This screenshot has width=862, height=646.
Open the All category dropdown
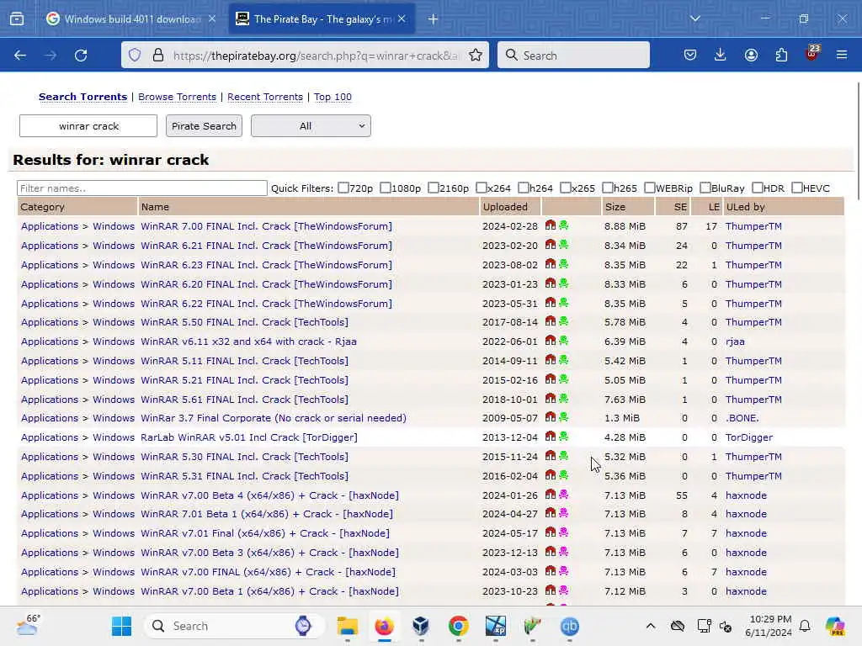pos(311,126)
